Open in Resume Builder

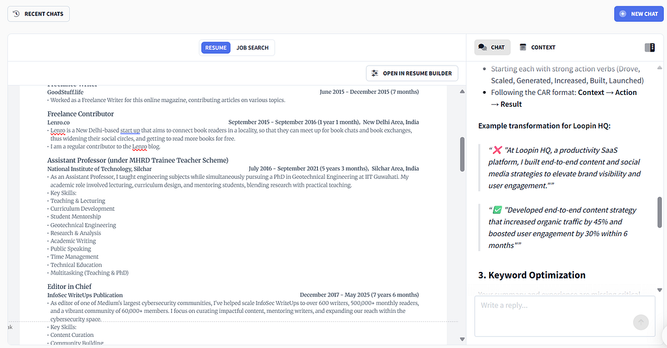(412, 73)
